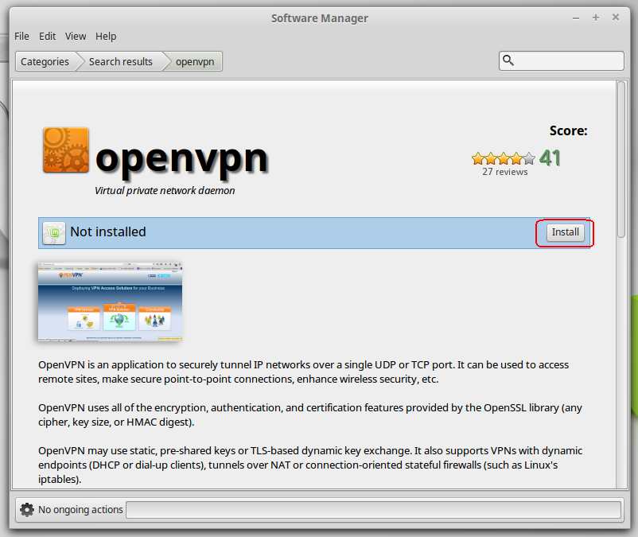
Task: Return to Search results breadcrumb
Action: coord(120,61)
